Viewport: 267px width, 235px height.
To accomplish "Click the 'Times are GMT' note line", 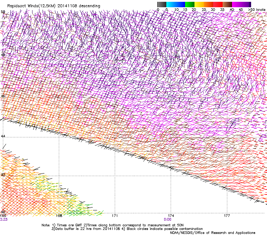I will pos(113,225).
